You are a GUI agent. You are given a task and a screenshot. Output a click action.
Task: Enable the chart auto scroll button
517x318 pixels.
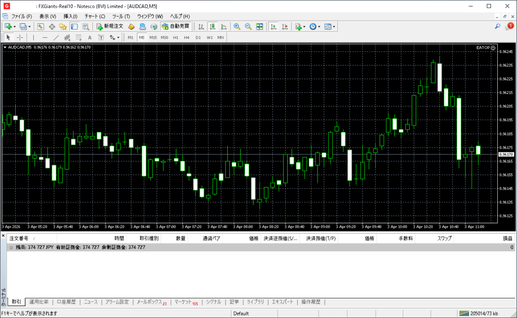273,26
